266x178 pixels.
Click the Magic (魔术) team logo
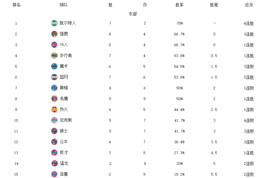(54, 66)
